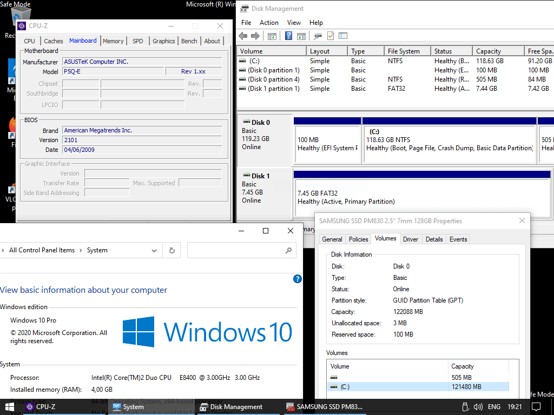Click the Safely Remove Hardware tray icon
This screenshot has height=415, width=554.
tap(465, 407)
